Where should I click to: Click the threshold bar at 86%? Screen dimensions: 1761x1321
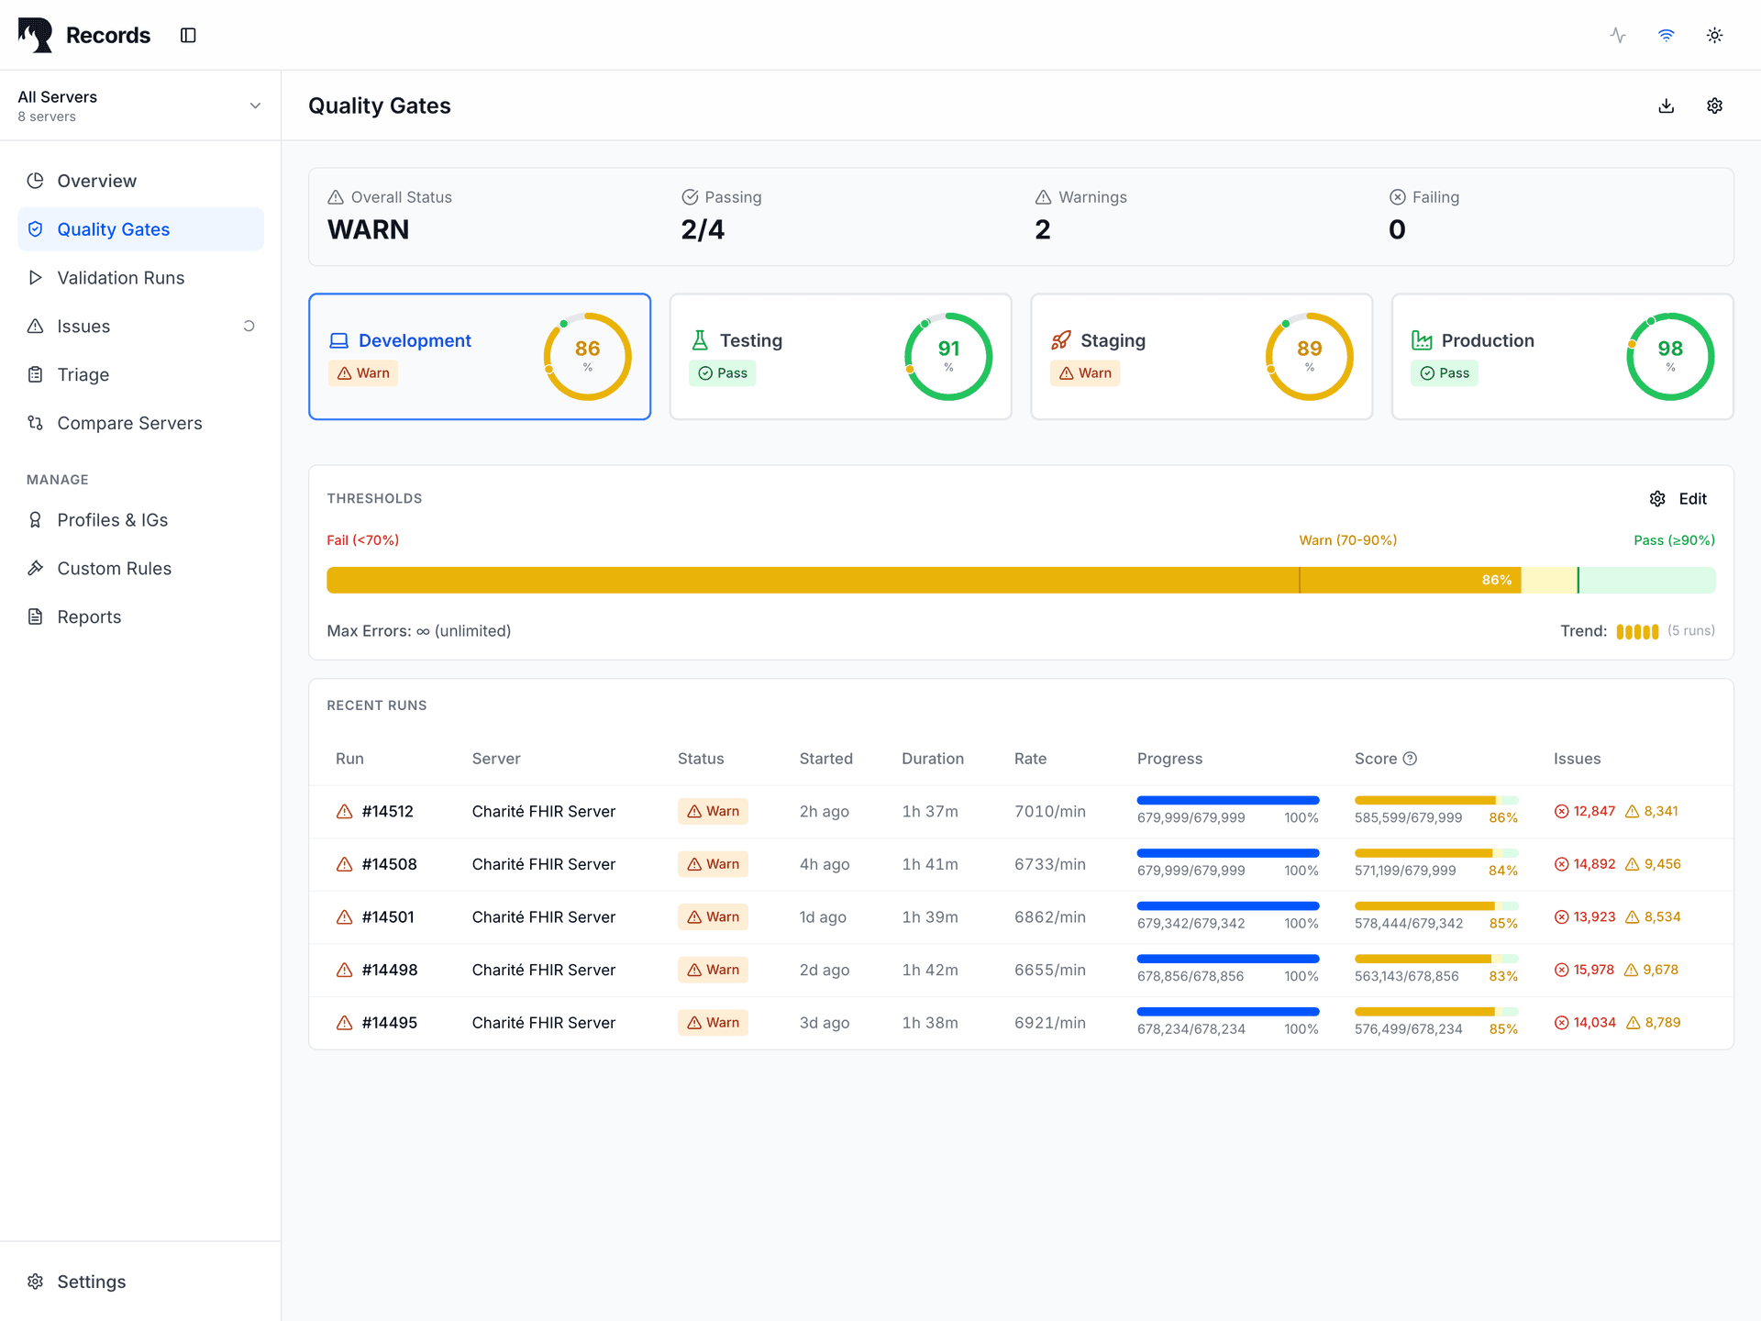(x=1497, y=580)
